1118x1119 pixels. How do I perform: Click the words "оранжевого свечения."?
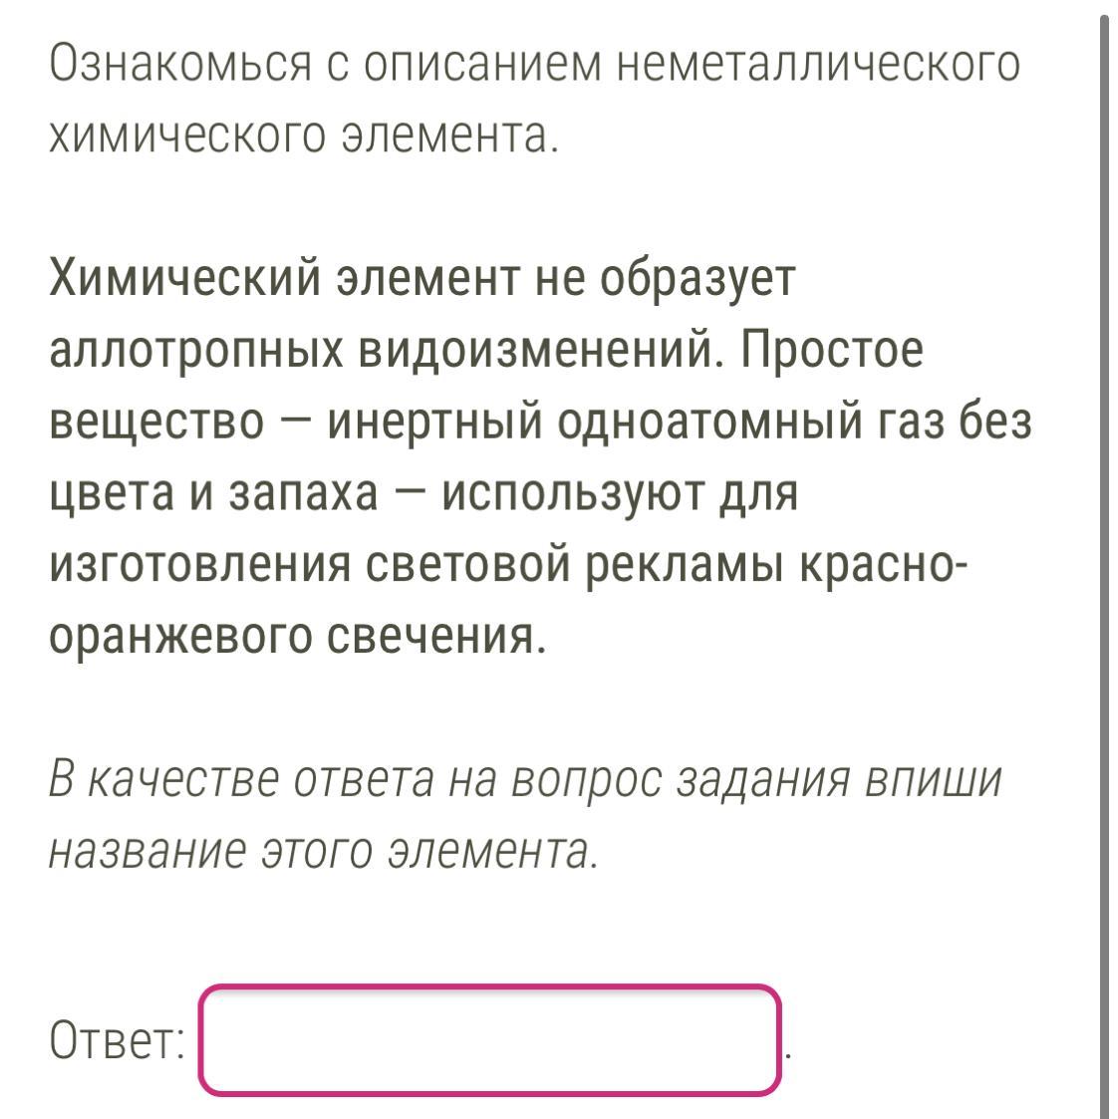coord(299,637)
